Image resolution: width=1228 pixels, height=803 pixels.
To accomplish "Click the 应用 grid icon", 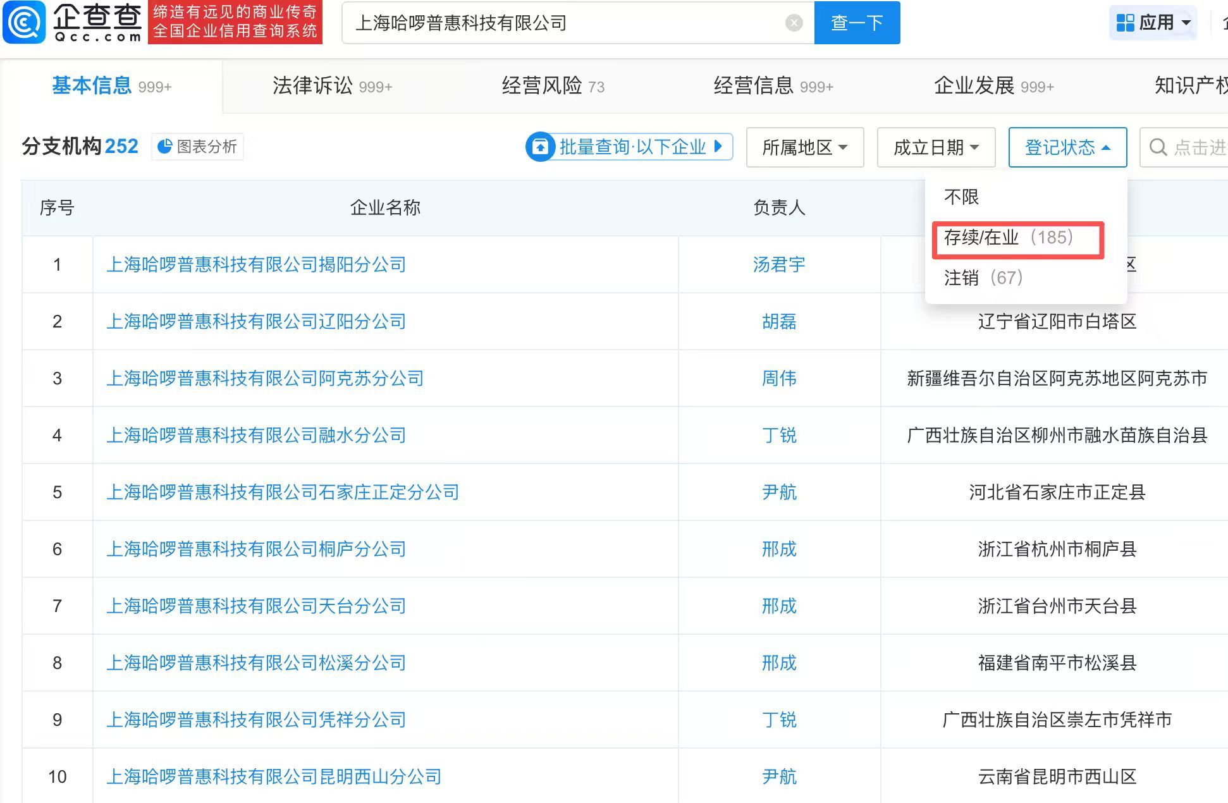I will [x=1125, y=23].
